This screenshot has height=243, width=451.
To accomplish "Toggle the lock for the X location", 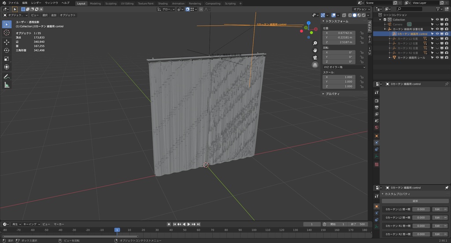I will [x=361, y=33].
